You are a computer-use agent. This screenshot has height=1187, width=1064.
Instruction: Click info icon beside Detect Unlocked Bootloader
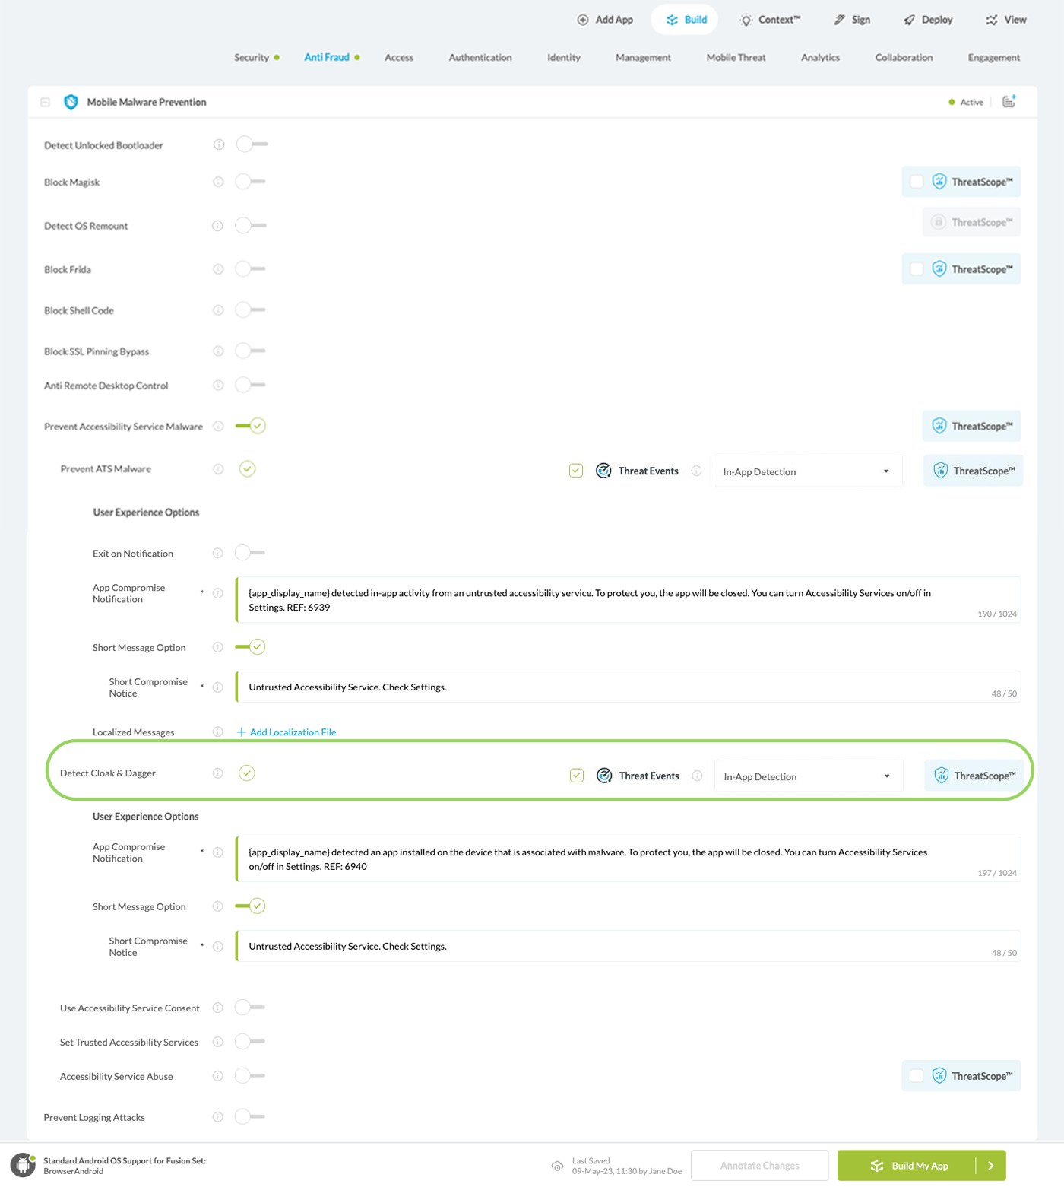[x=219, y=144]
